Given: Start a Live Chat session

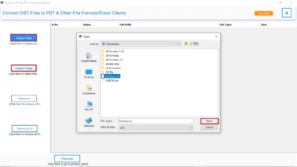Looking at the screenshot, I should (x=264, y=13).
